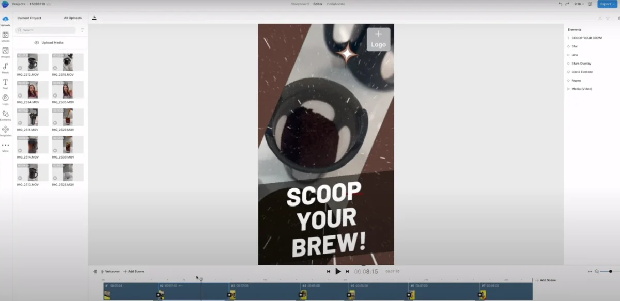Switch to the Collaborate tab
The width and height of the screenshot is (620, 301).
336,4
